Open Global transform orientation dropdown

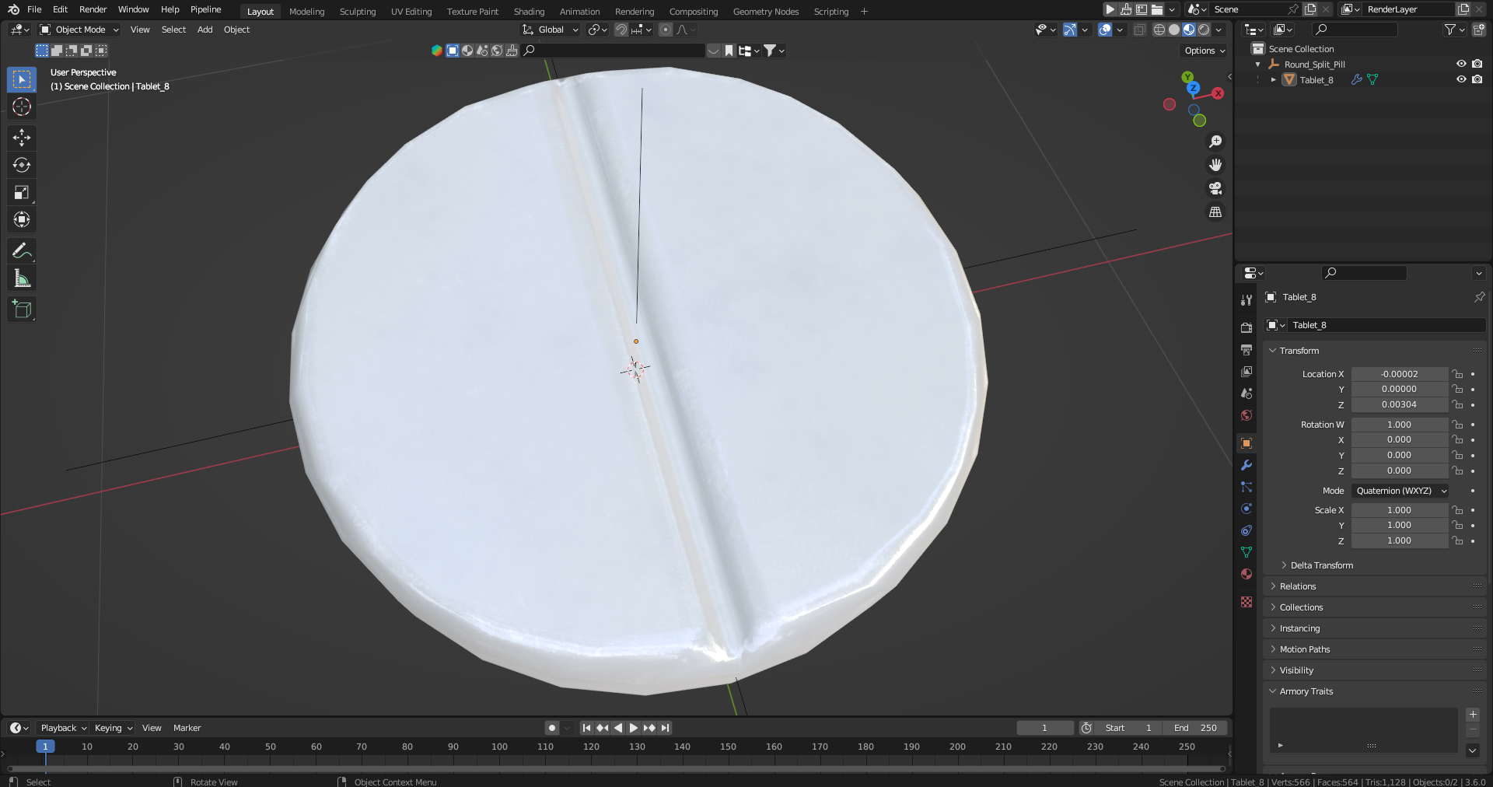coord(551,30)
